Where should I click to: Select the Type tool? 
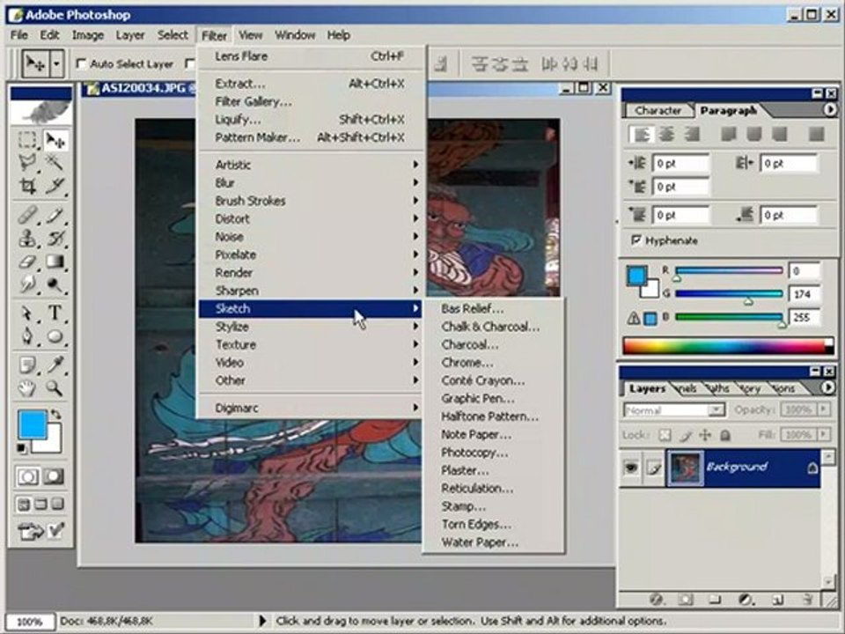point(55,313)
